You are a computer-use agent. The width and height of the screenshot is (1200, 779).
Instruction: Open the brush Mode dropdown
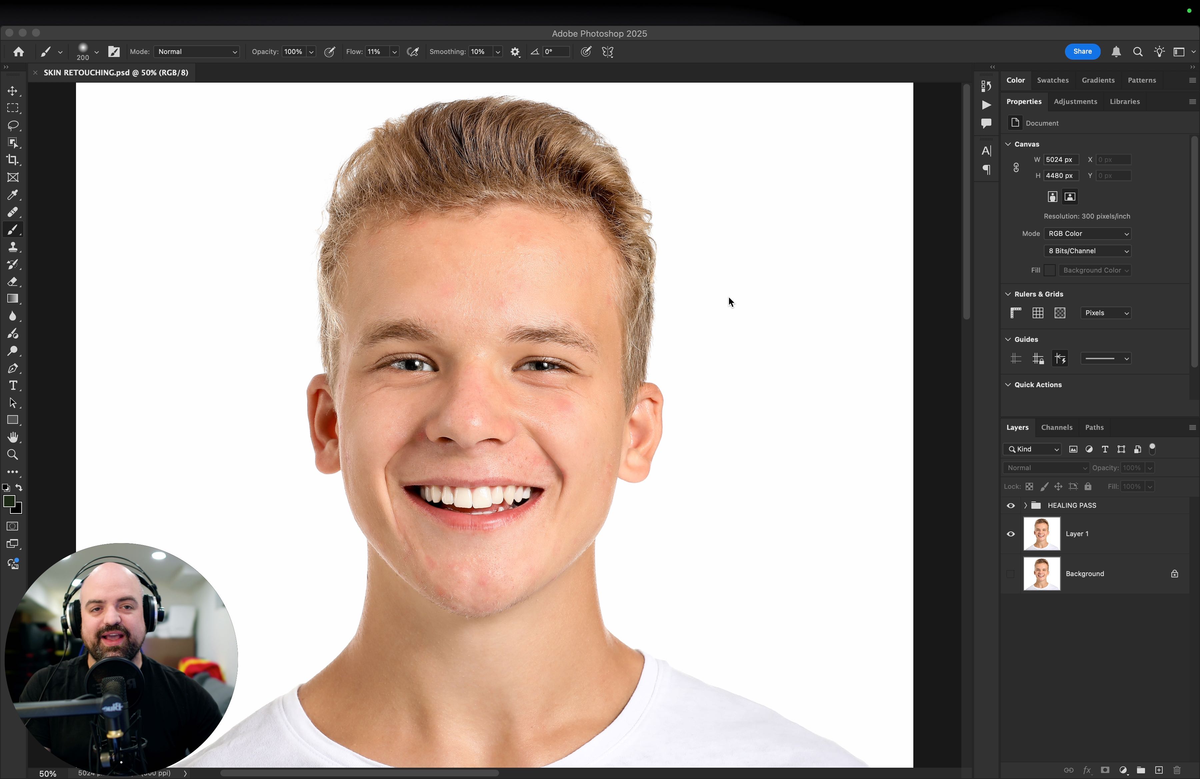[x=196, y=52]
